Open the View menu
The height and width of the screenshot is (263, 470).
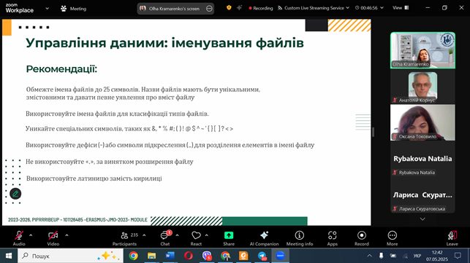pos(401,8)
